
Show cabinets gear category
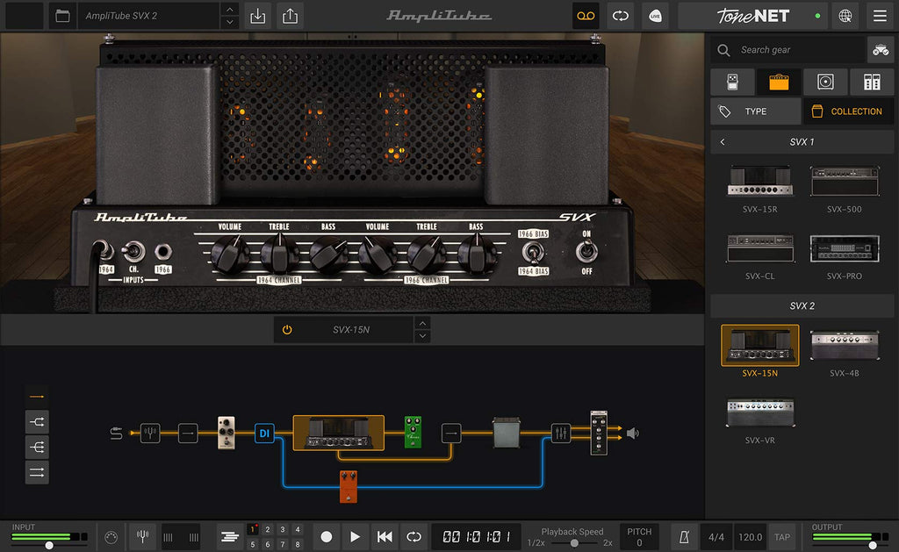tap(825, 82)
